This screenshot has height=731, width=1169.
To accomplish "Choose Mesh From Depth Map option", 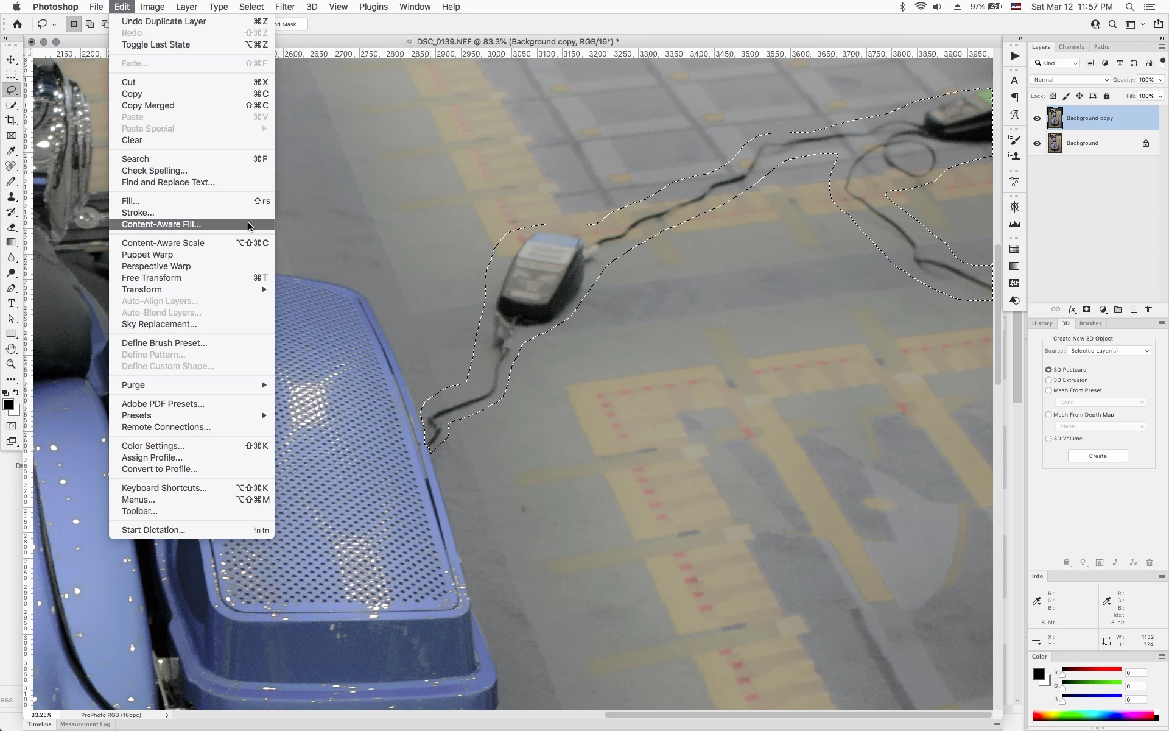I will pyautogui.click(x=1048, y=415).
